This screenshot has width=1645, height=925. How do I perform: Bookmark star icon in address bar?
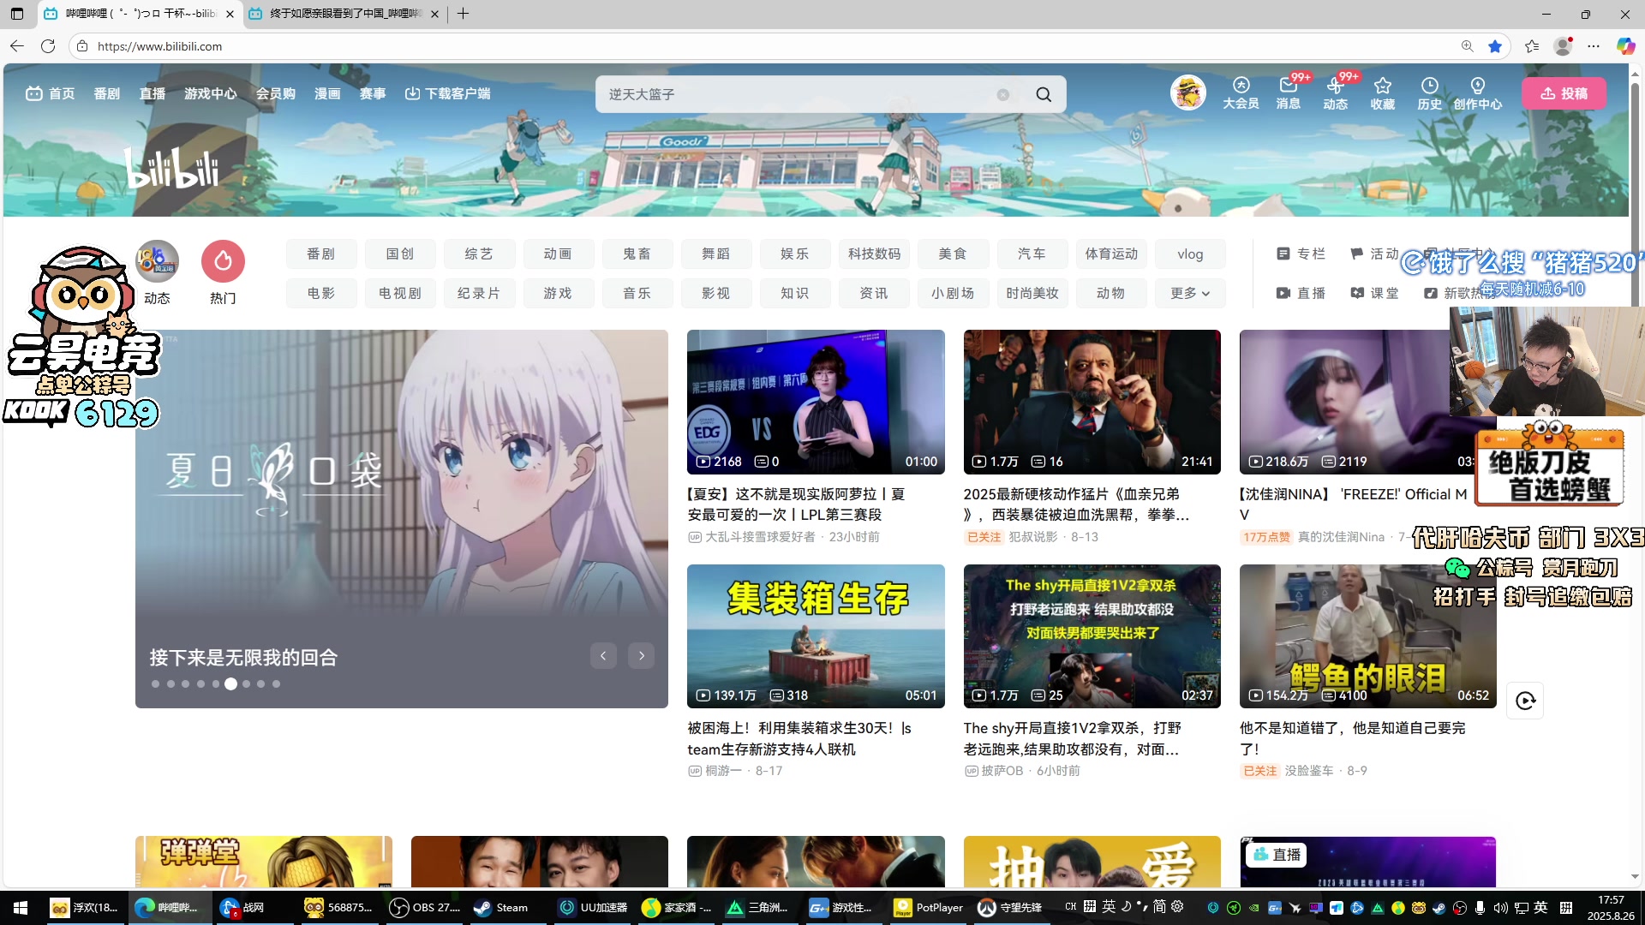coord(1495,46)
